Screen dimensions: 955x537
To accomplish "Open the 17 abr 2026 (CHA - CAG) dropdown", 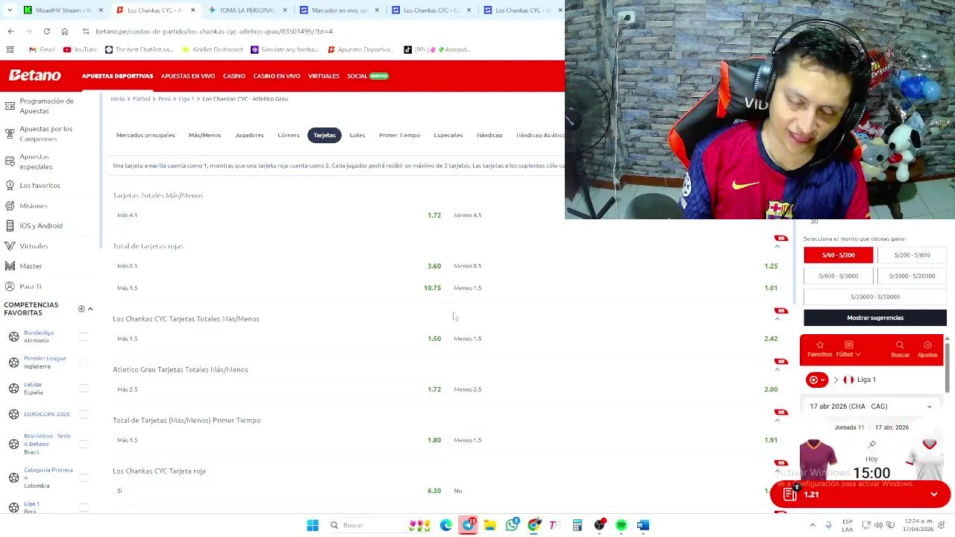I will coord(871,406).
